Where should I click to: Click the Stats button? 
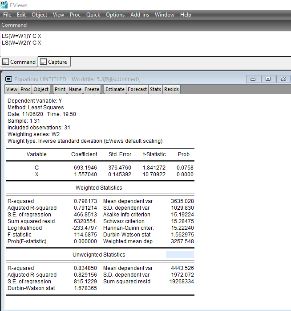155,89
